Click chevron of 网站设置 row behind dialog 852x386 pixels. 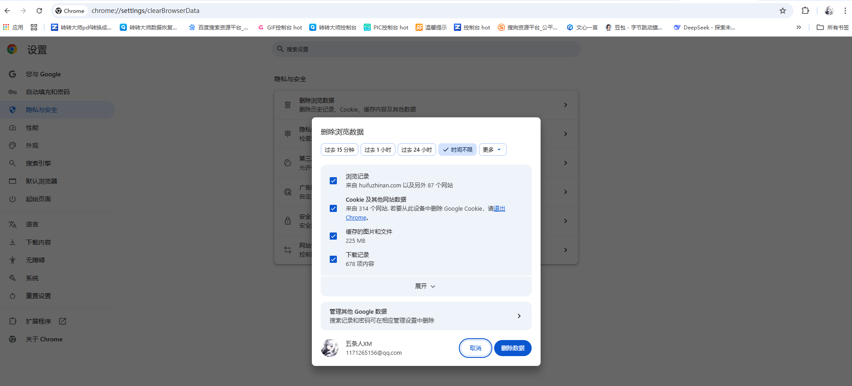(x=566, y=250)
